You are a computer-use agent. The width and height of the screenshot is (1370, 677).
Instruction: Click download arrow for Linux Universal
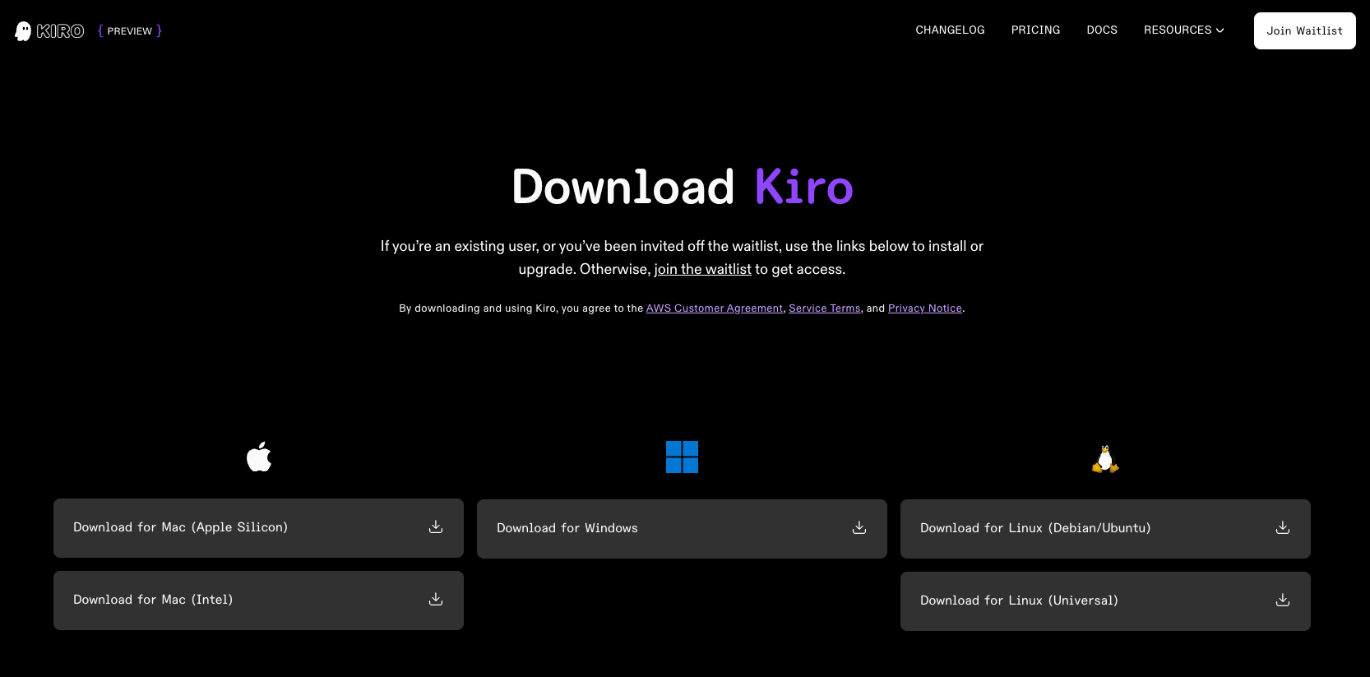(x=1283, y=600)
